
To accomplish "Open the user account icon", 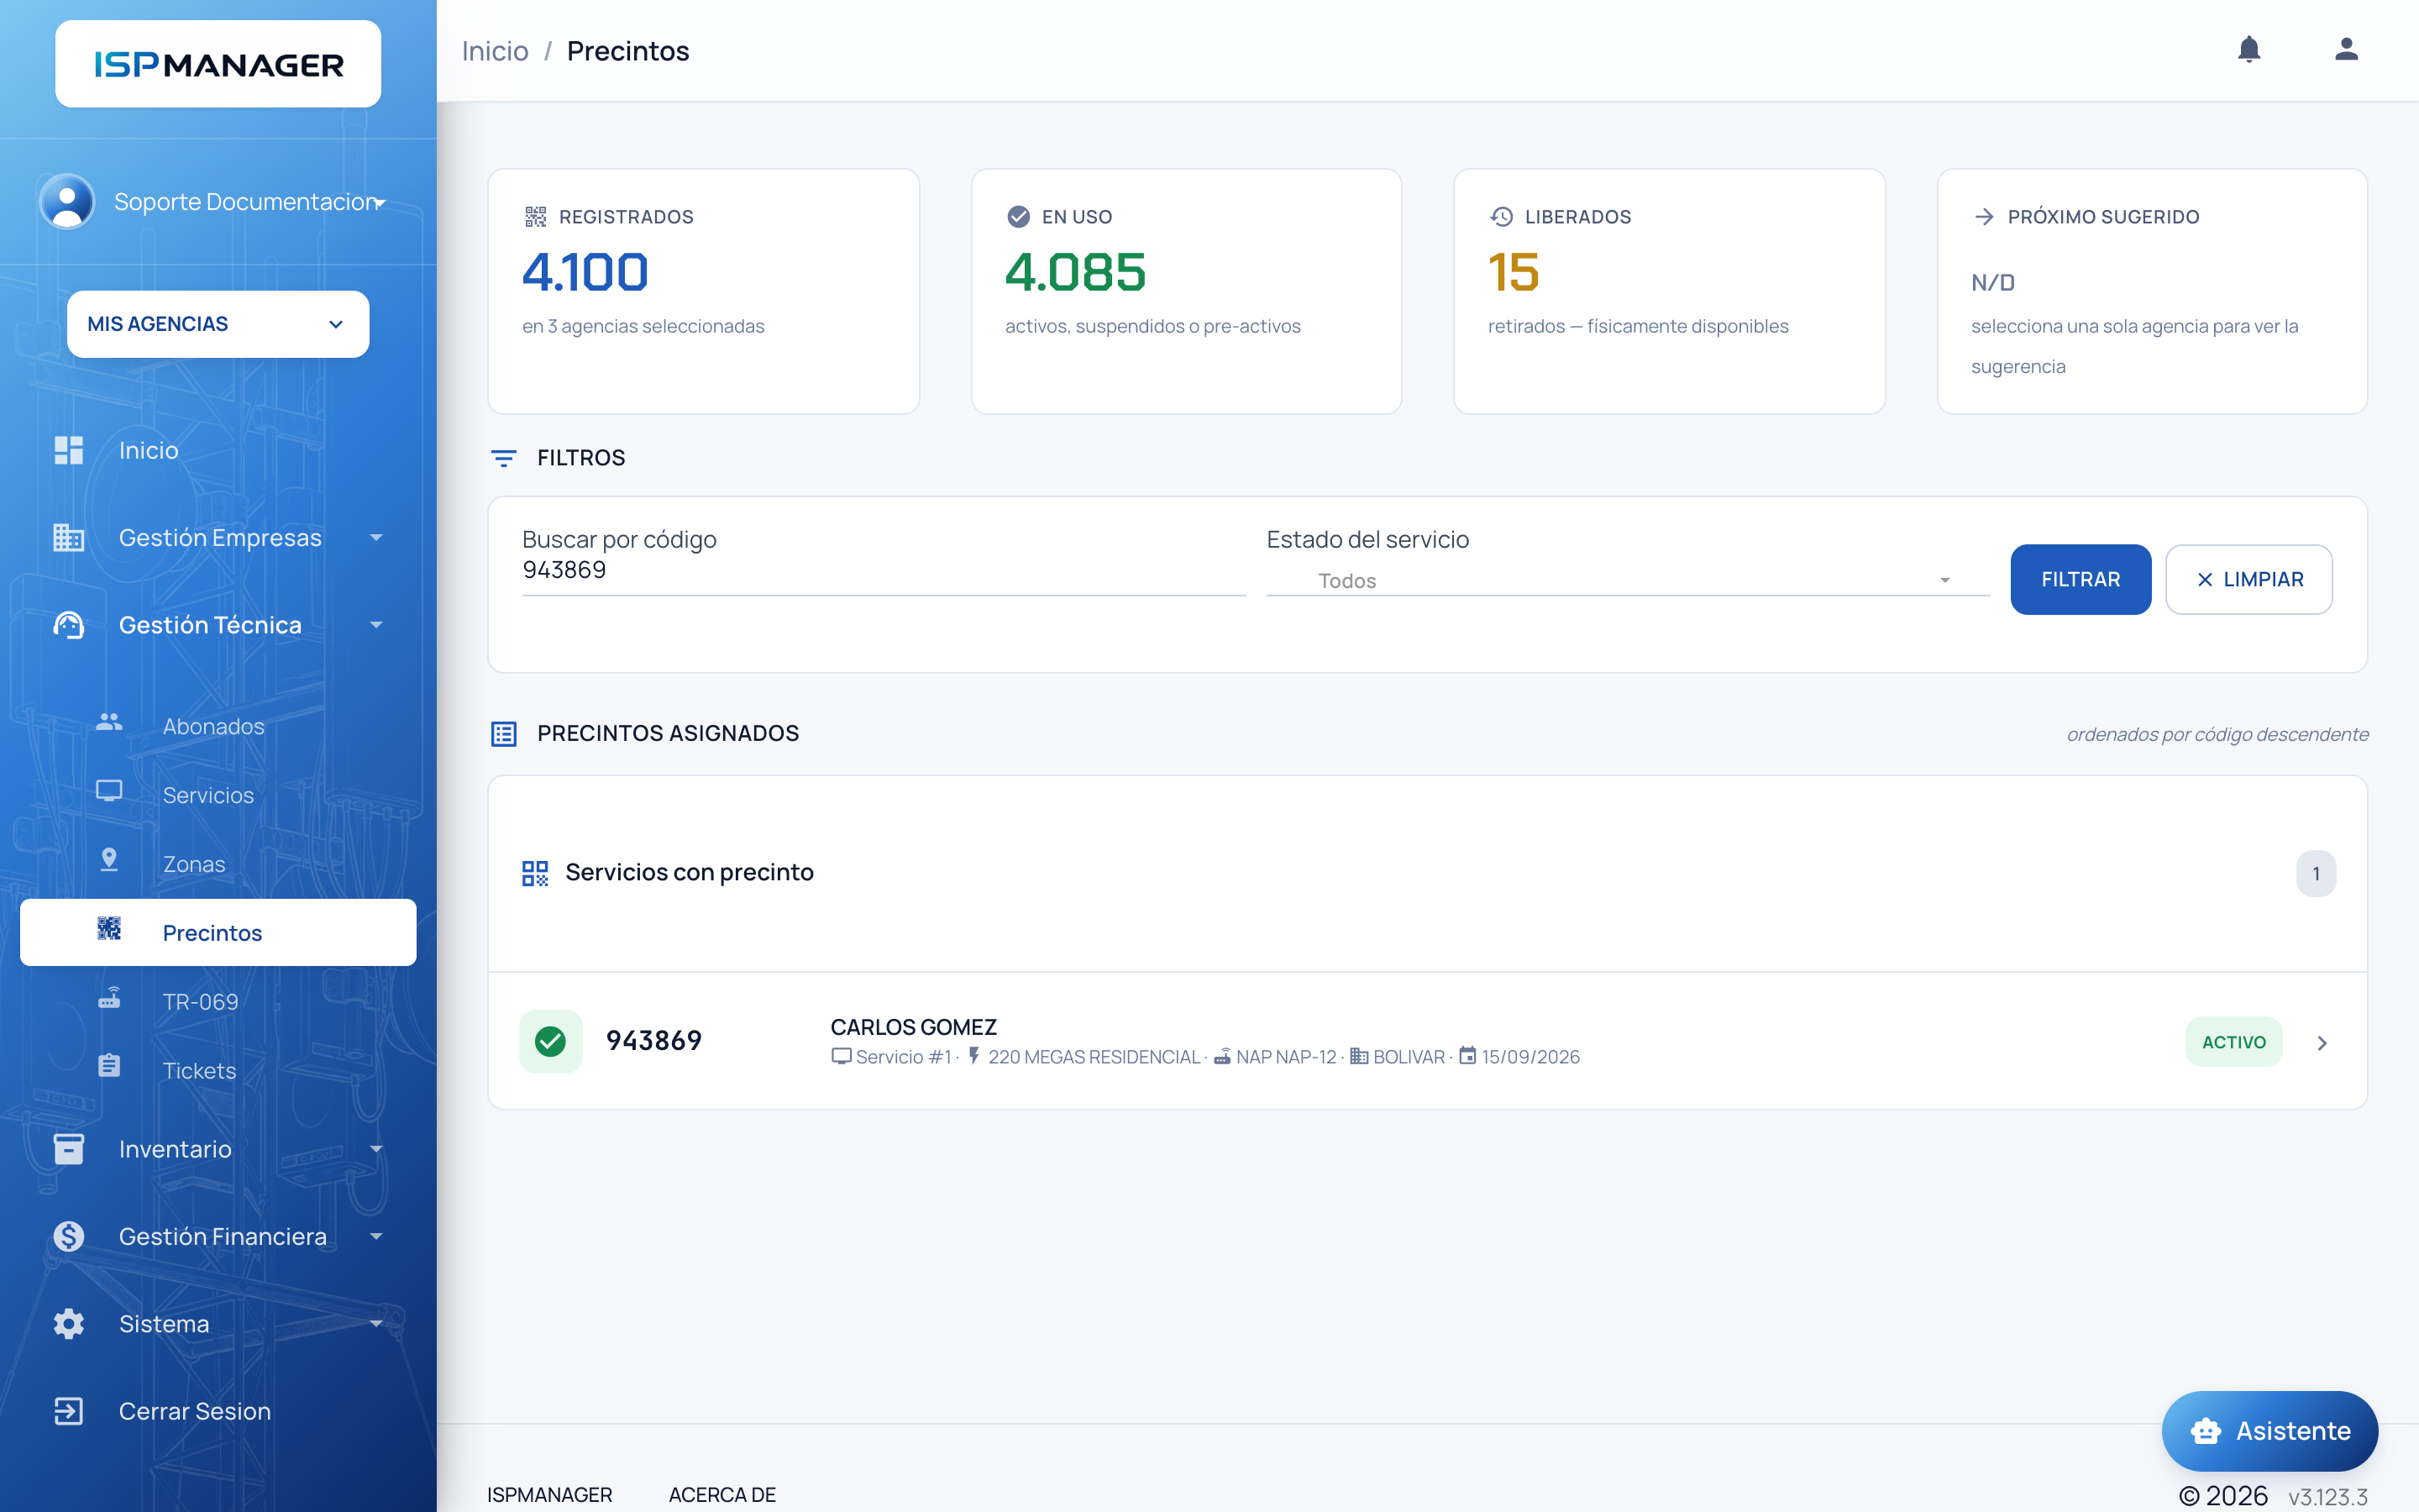I will coord(2346,49).
